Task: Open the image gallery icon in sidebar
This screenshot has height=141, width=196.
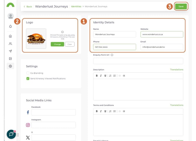Action: (x=11, y=59)
